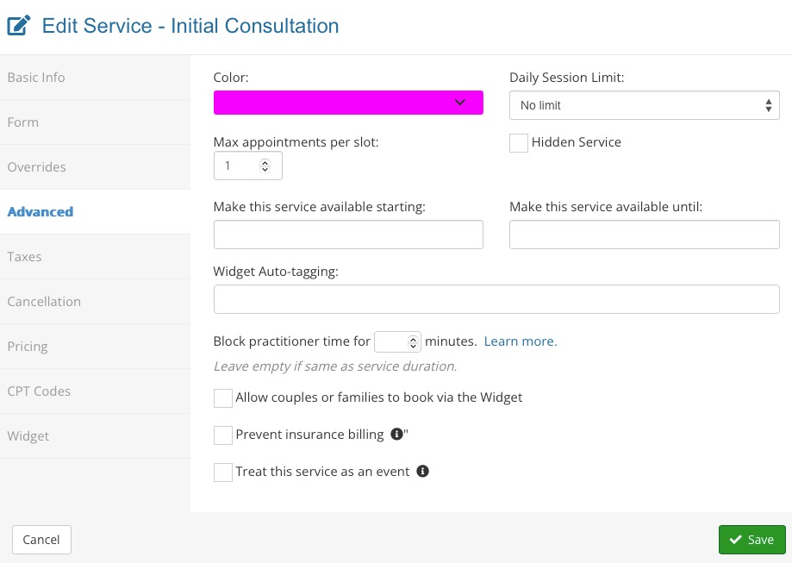This screenshot has height=563, width=792.
Task: Click the service available starting date field
Action: click(348, 235)
